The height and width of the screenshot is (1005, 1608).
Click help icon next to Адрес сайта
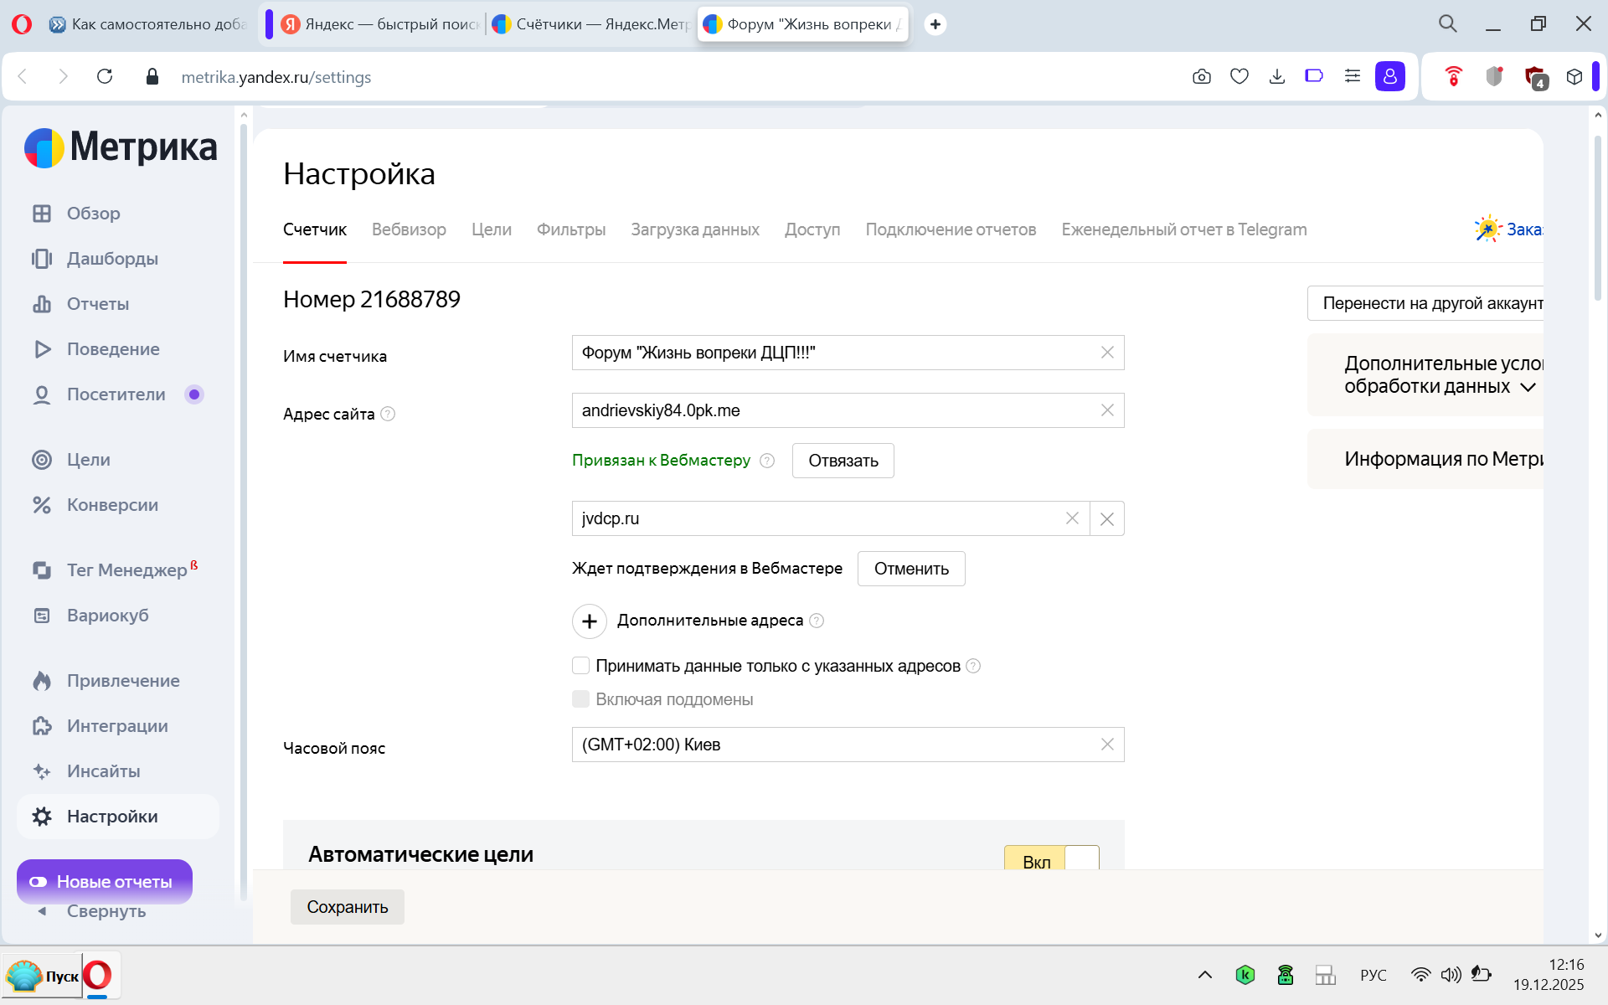click(388, 414)
